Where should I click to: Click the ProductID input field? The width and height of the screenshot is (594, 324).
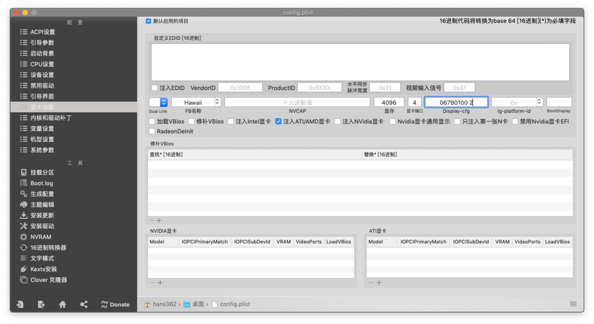[319, 88]
